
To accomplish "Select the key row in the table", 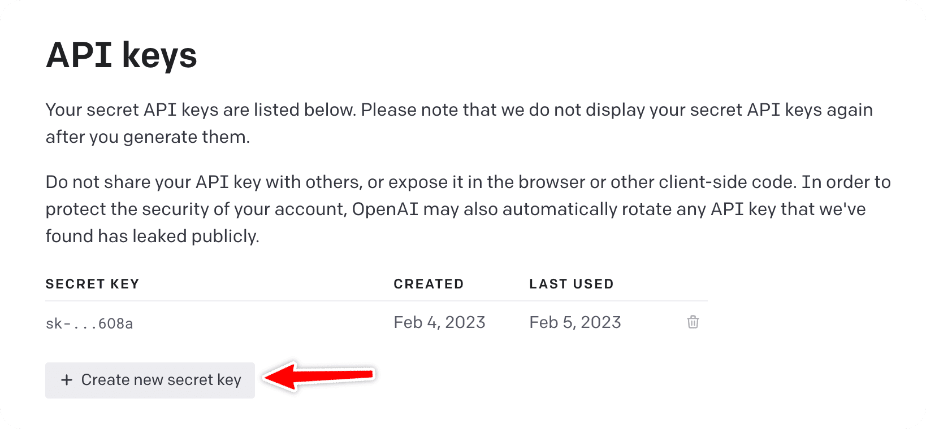I will [339, 322].
